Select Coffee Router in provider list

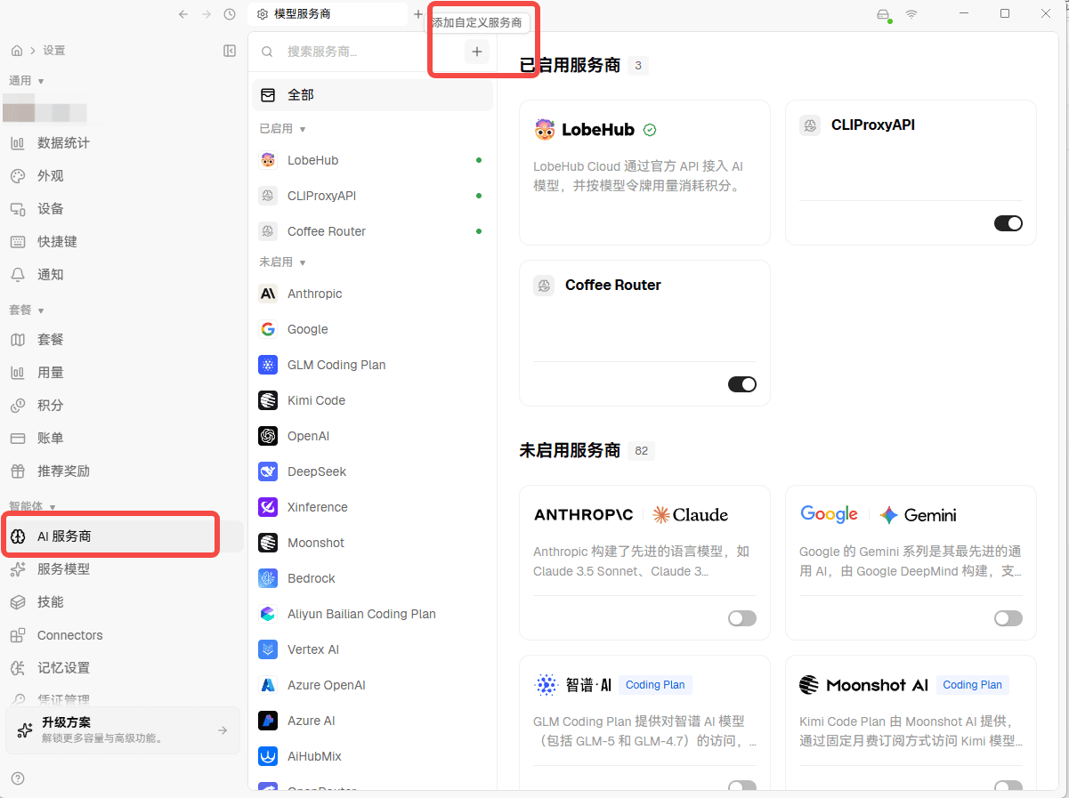[372, 231]
